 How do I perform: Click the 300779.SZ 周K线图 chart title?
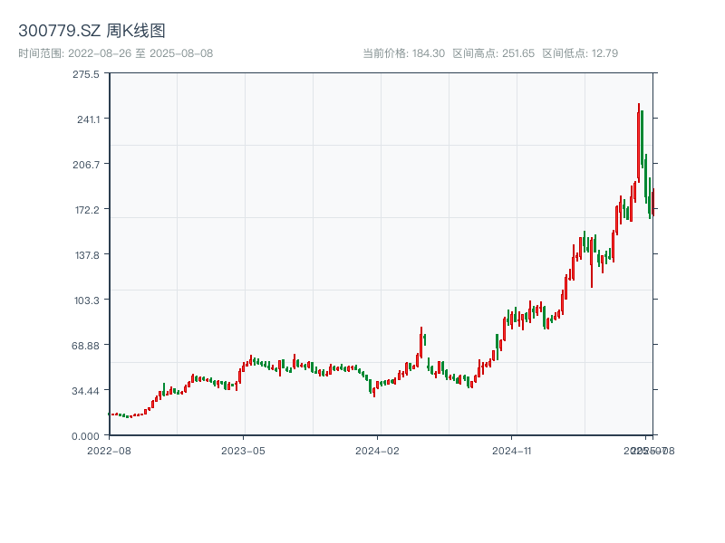click(92, 32)
